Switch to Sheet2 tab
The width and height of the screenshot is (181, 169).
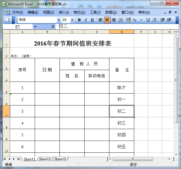[x=45, y=159]
